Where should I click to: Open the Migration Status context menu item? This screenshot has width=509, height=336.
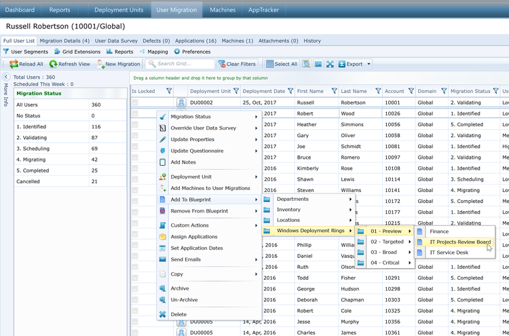point(209,117)
